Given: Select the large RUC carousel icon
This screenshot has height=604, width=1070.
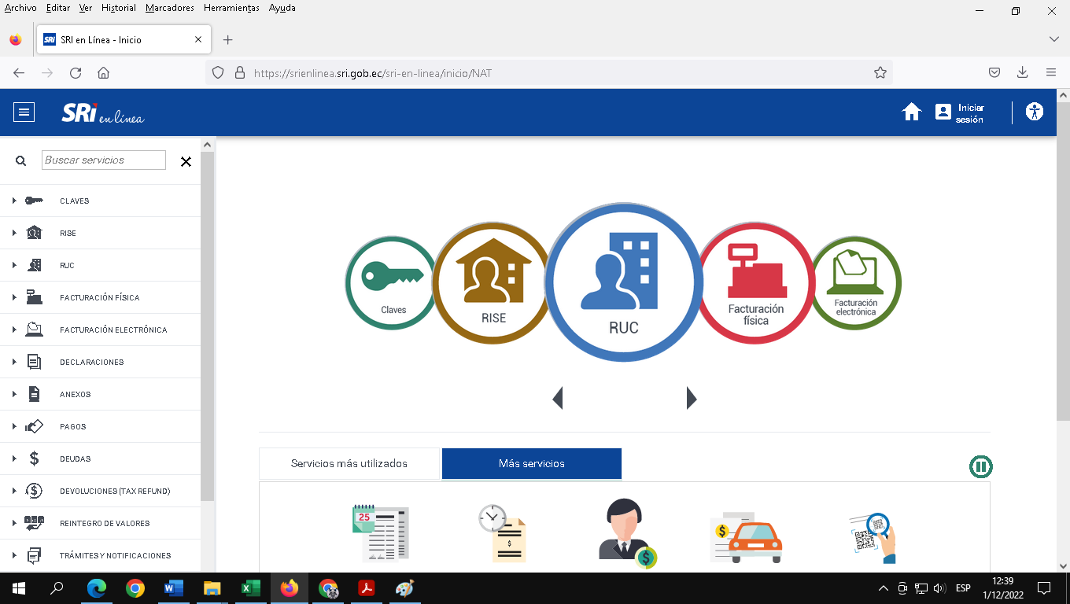Looking at the screenshot, I should [623, 283].
